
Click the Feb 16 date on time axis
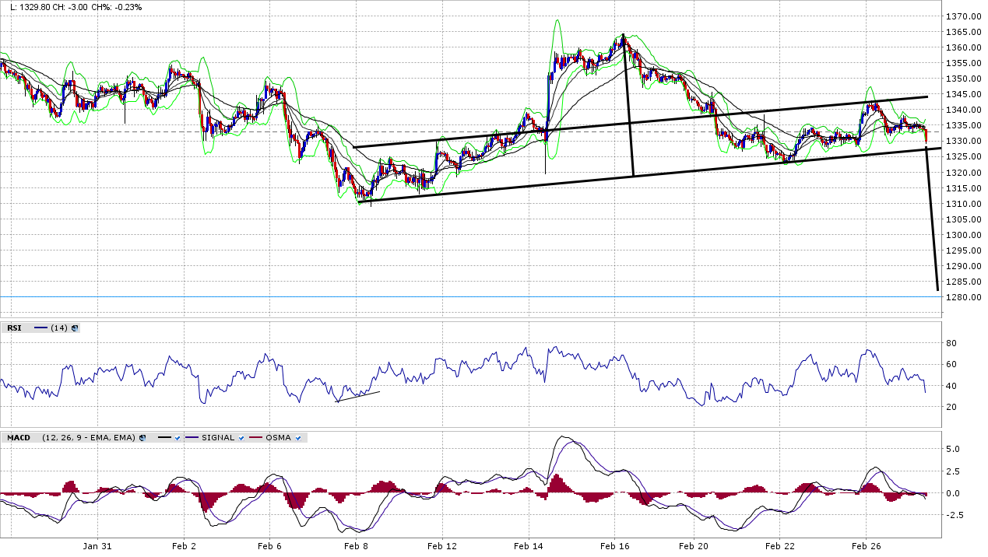(x=613, y=546)
